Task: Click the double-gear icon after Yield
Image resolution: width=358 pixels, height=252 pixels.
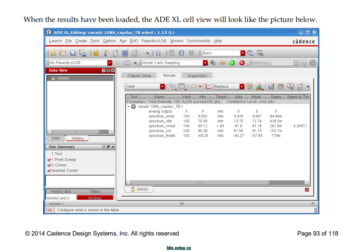Action: pos(172,86)
